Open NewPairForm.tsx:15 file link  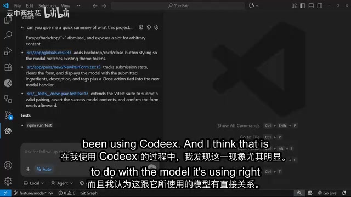[x=64, y=67]
